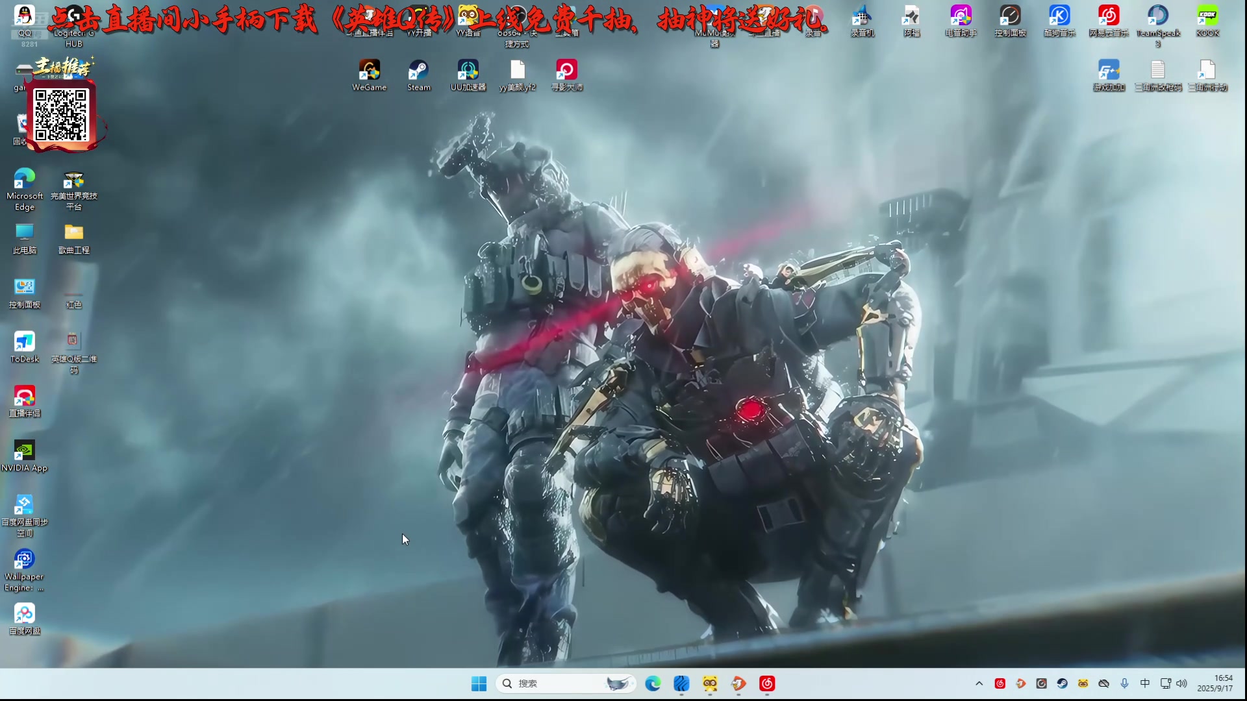Open the 阿福 desktop shortcut

(912, 21)
